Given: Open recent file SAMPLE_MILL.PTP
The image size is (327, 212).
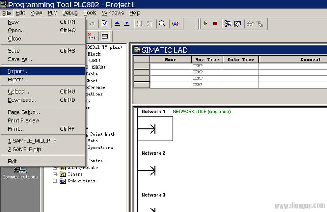Looking at the screenshot, I should pos(43,141).
